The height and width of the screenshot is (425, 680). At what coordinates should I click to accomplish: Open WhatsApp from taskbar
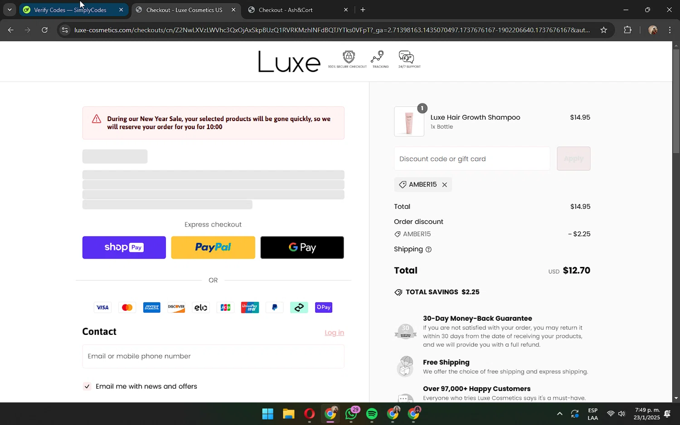click(x=351, y=414)
